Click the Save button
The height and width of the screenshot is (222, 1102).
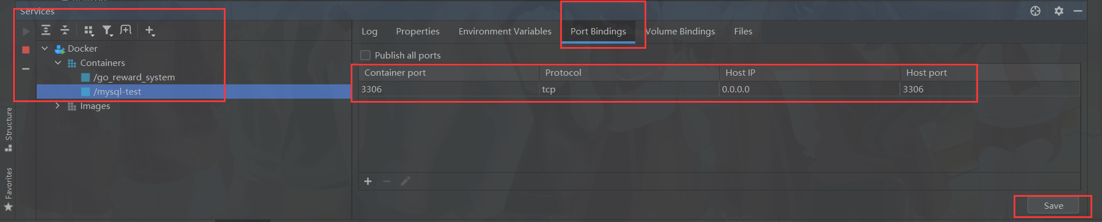1053,206
